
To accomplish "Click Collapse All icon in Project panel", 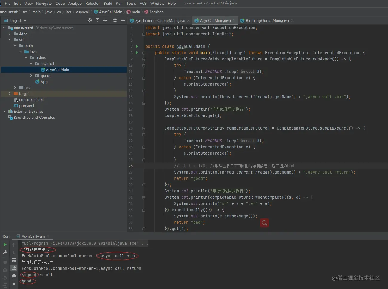I will [x=105, y=20].
